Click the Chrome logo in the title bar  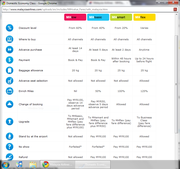pyautogui.click(x=3, y=3)
